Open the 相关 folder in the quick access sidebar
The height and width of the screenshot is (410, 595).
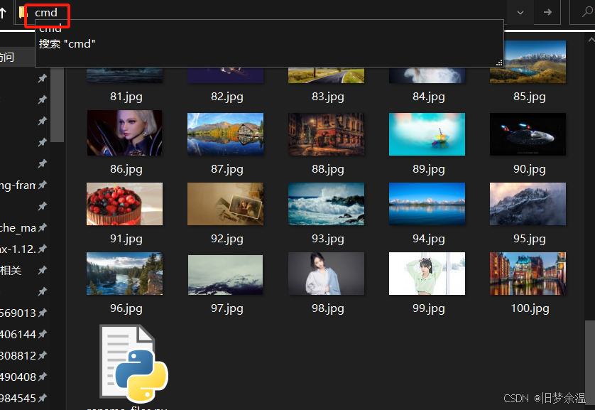pyautogui.click(x=11, y=271)
